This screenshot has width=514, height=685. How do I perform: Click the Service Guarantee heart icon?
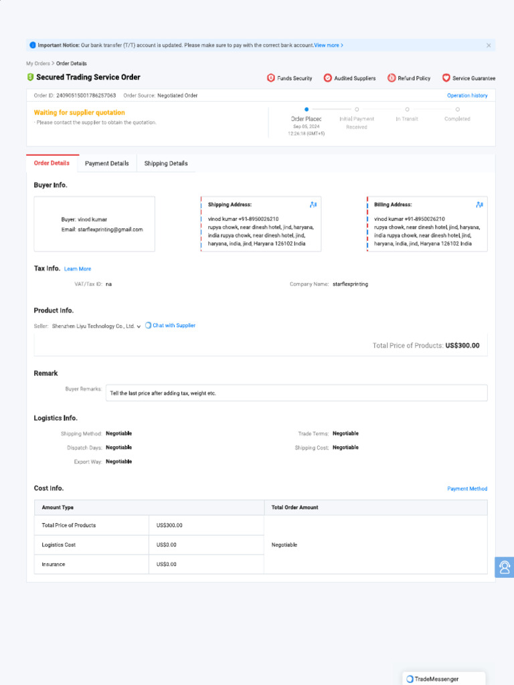(x=446, y=78)
